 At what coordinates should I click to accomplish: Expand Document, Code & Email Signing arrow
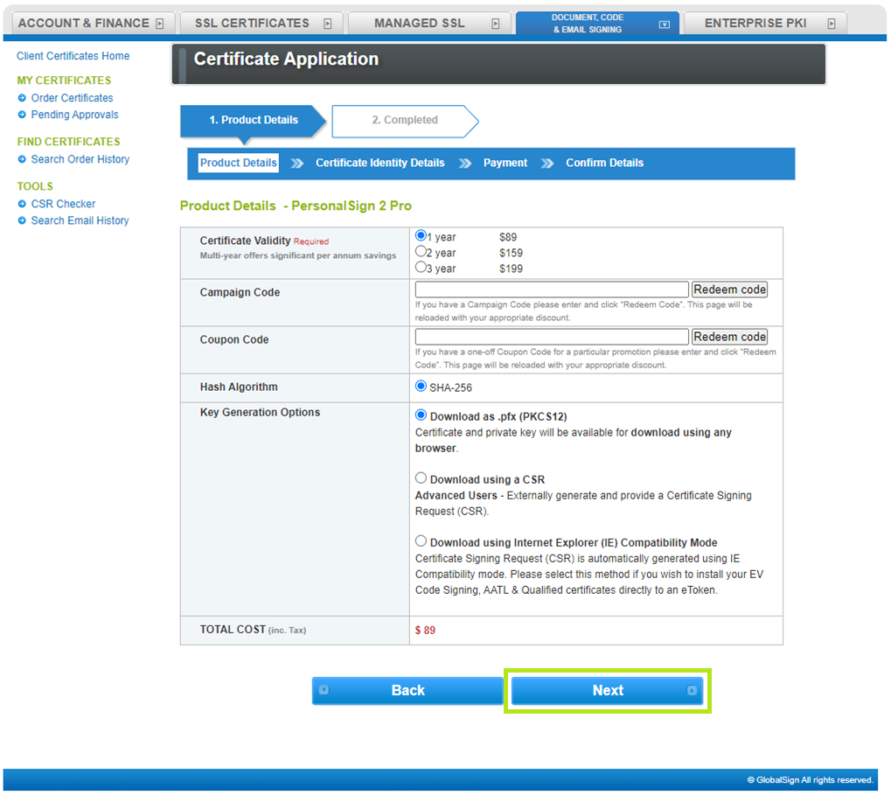[664, 24]
